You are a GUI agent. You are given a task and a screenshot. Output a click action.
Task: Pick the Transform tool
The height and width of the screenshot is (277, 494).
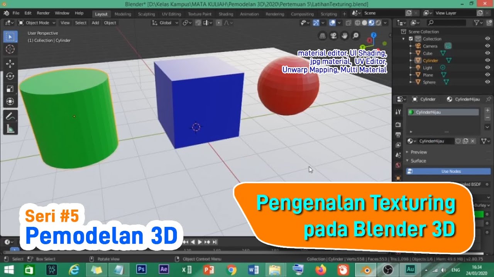pyautogui.click(x=10, y=101)
